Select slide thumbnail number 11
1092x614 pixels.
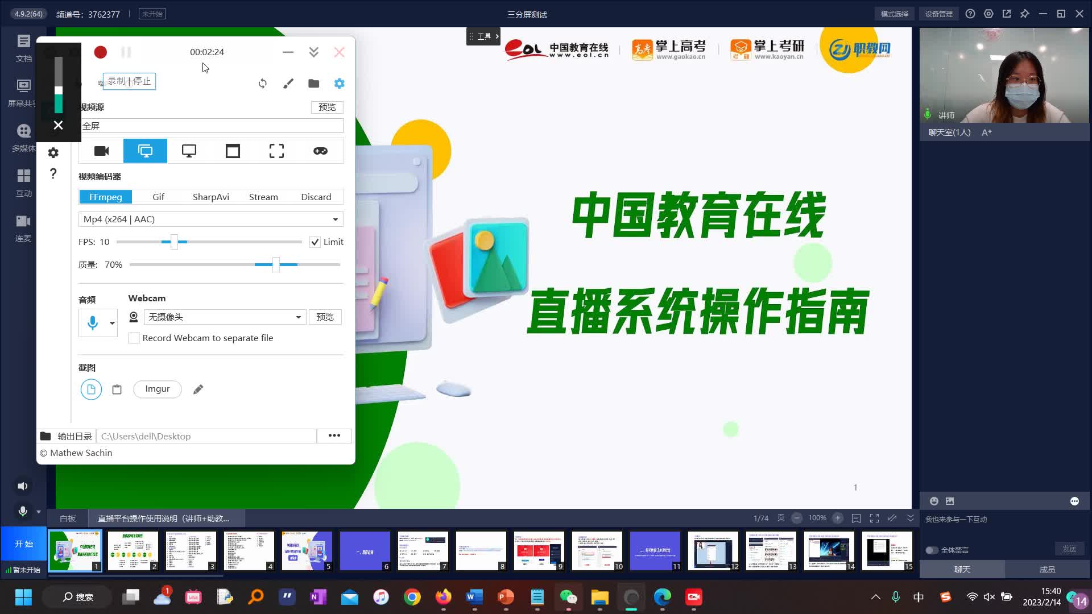(655, 551)
